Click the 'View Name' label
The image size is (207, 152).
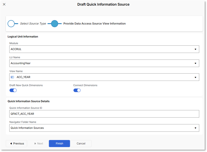point(16,71)
